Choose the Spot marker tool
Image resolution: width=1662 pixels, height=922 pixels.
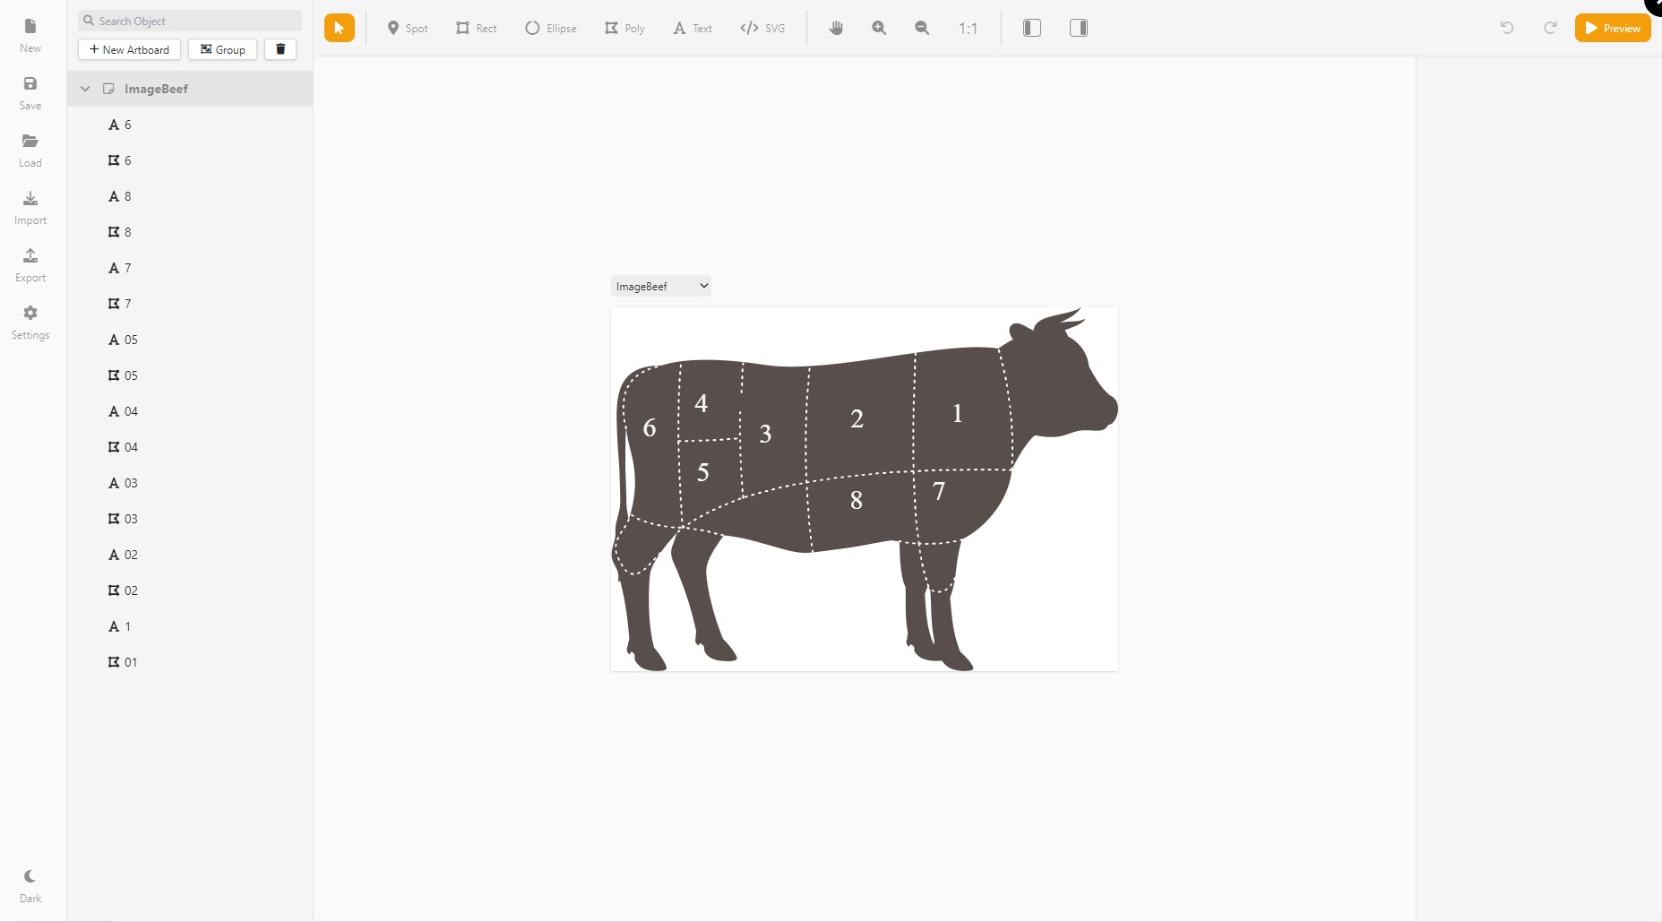[407, 28]
